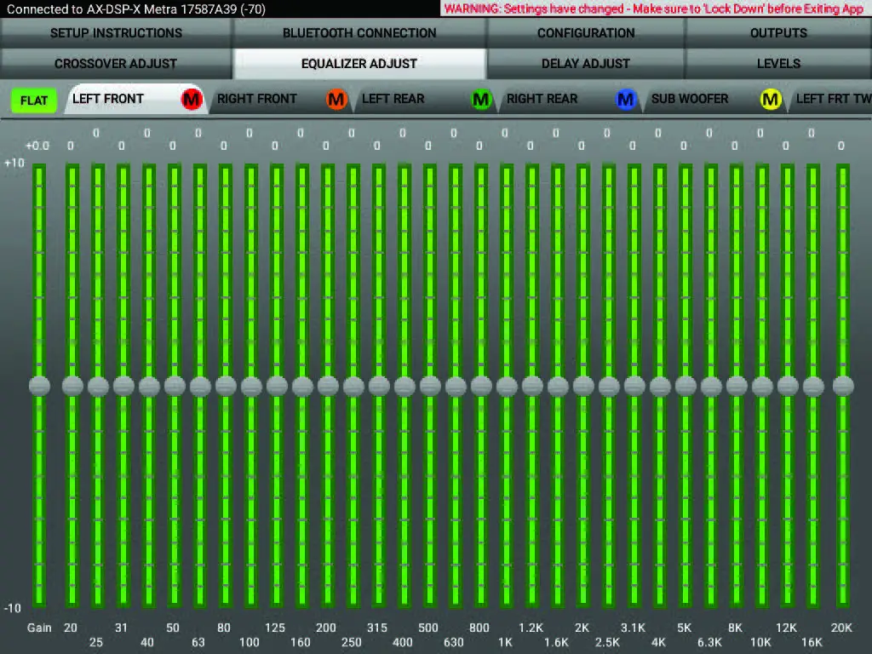Click the 40 Hz band slider knob
Viewport: 872px width, 654px height.
pos(150,386)
